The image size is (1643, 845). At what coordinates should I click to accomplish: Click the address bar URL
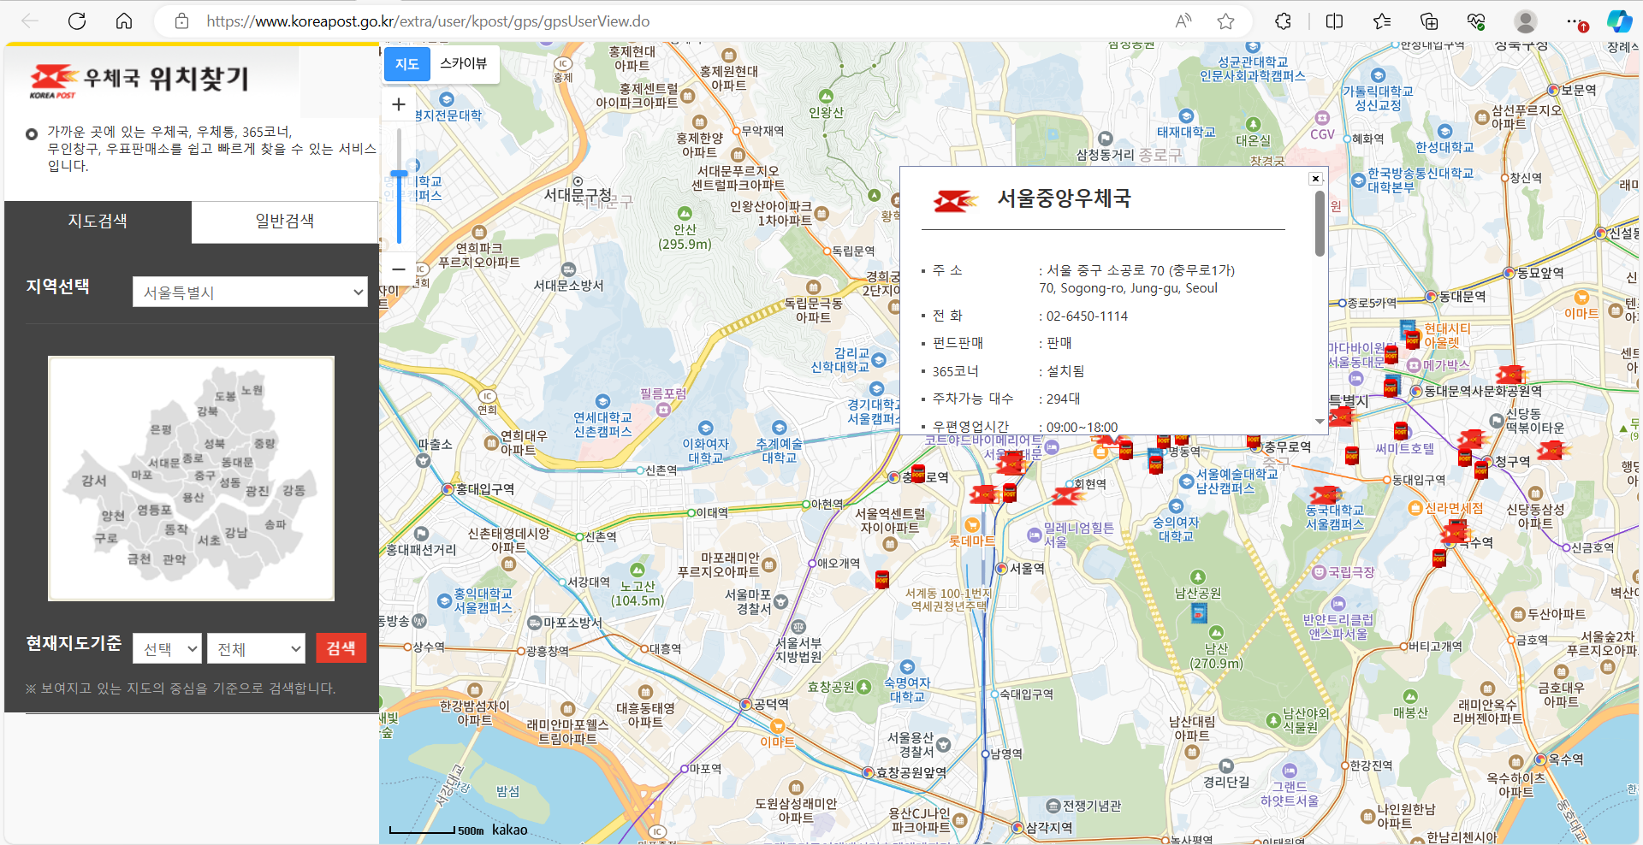428,21
